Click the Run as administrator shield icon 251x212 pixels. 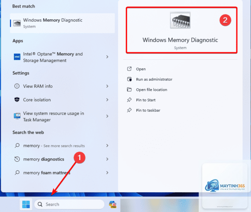coord(129,79)
